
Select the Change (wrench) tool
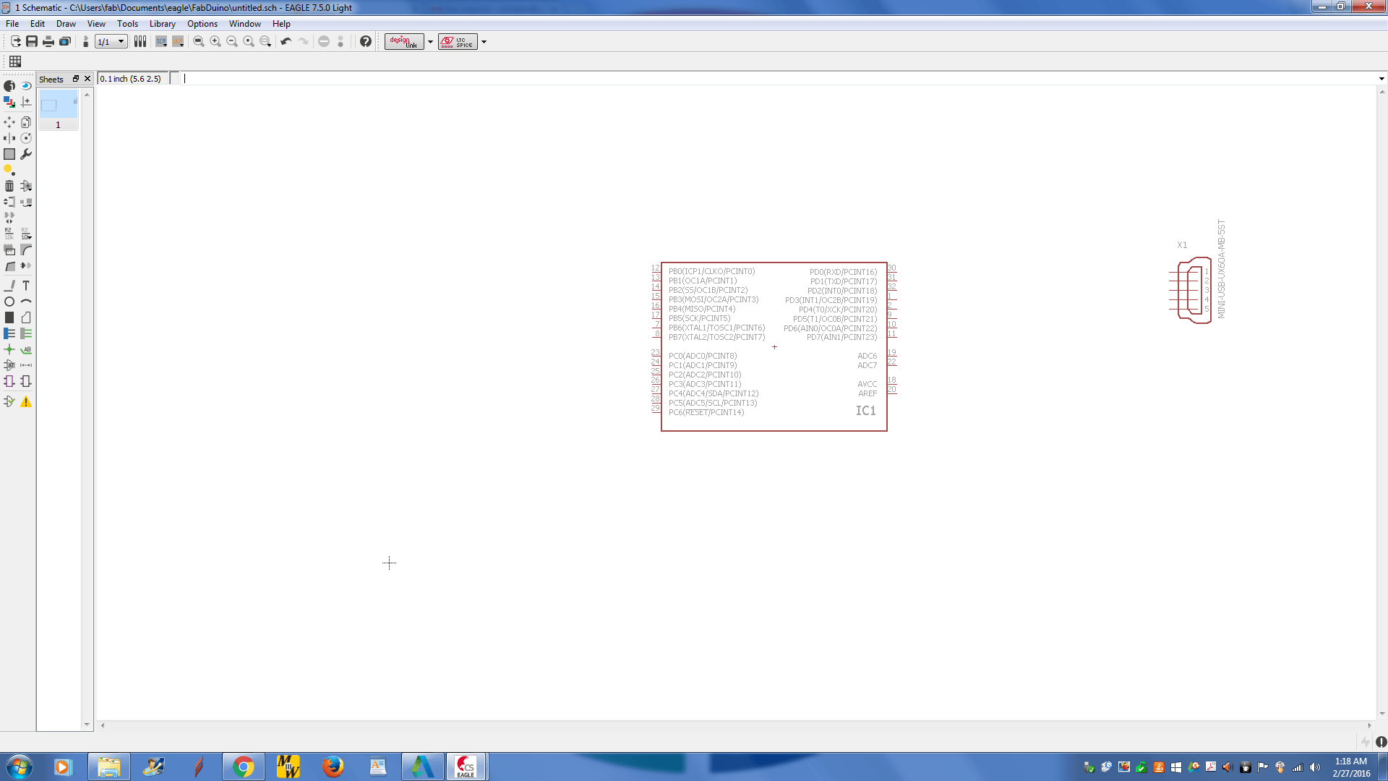26,154
